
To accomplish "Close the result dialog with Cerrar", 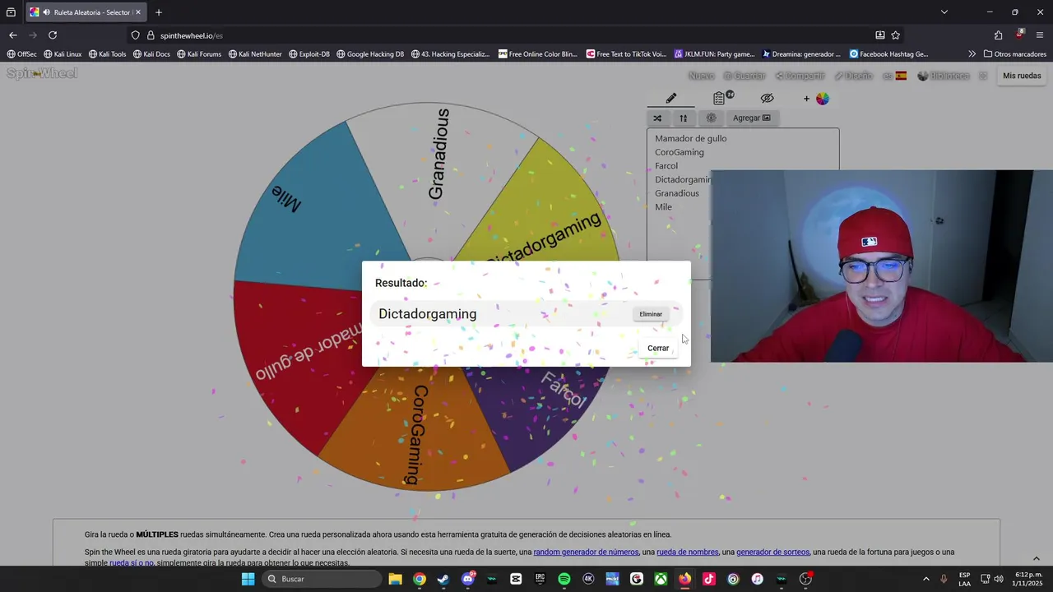I will 658,348.
